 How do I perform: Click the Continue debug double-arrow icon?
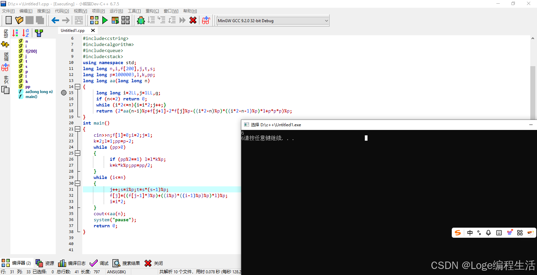(x=183, y=20)
